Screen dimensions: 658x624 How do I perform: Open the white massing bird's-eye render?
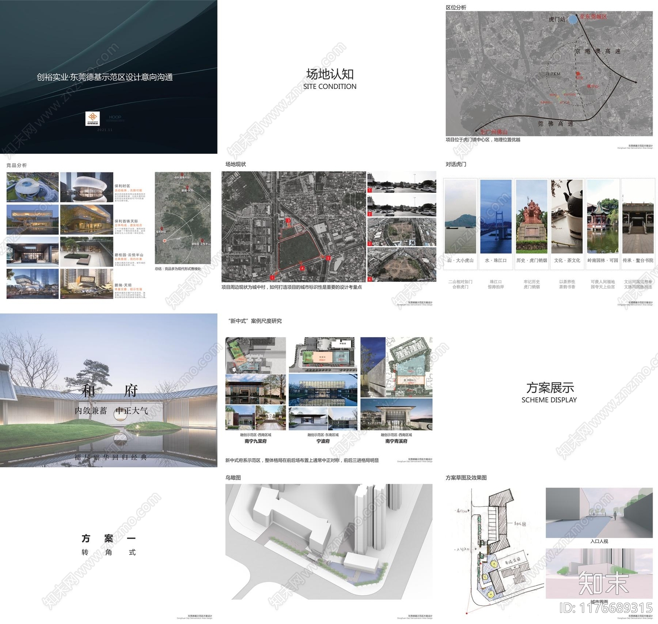pyautogui.click(x=329, y=542)
